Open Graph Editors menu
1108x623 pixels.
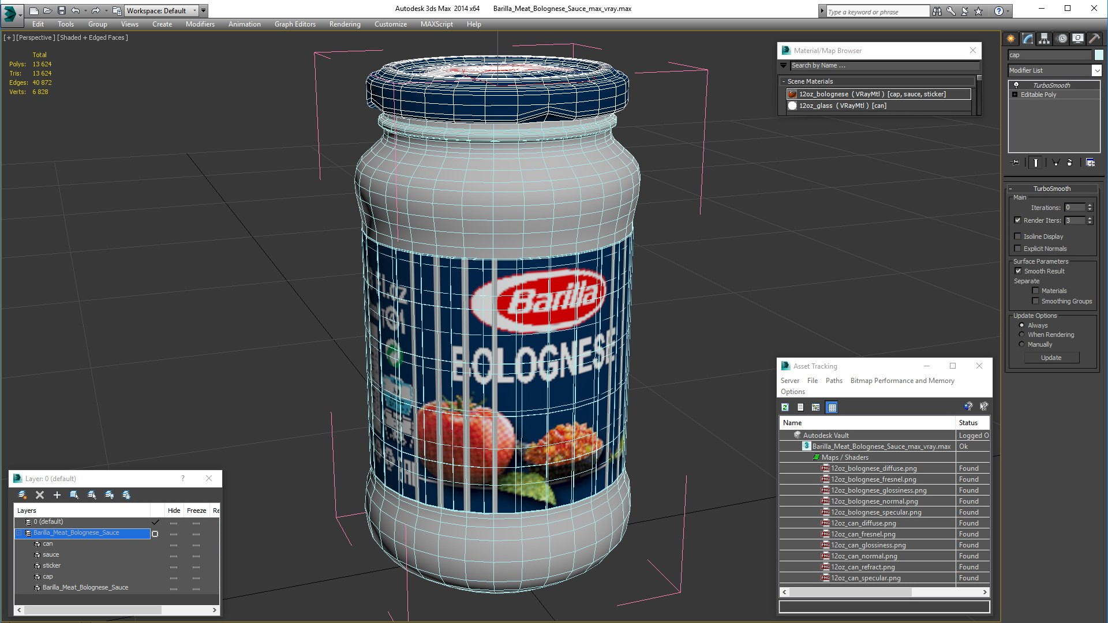click(x=295, y=24)
